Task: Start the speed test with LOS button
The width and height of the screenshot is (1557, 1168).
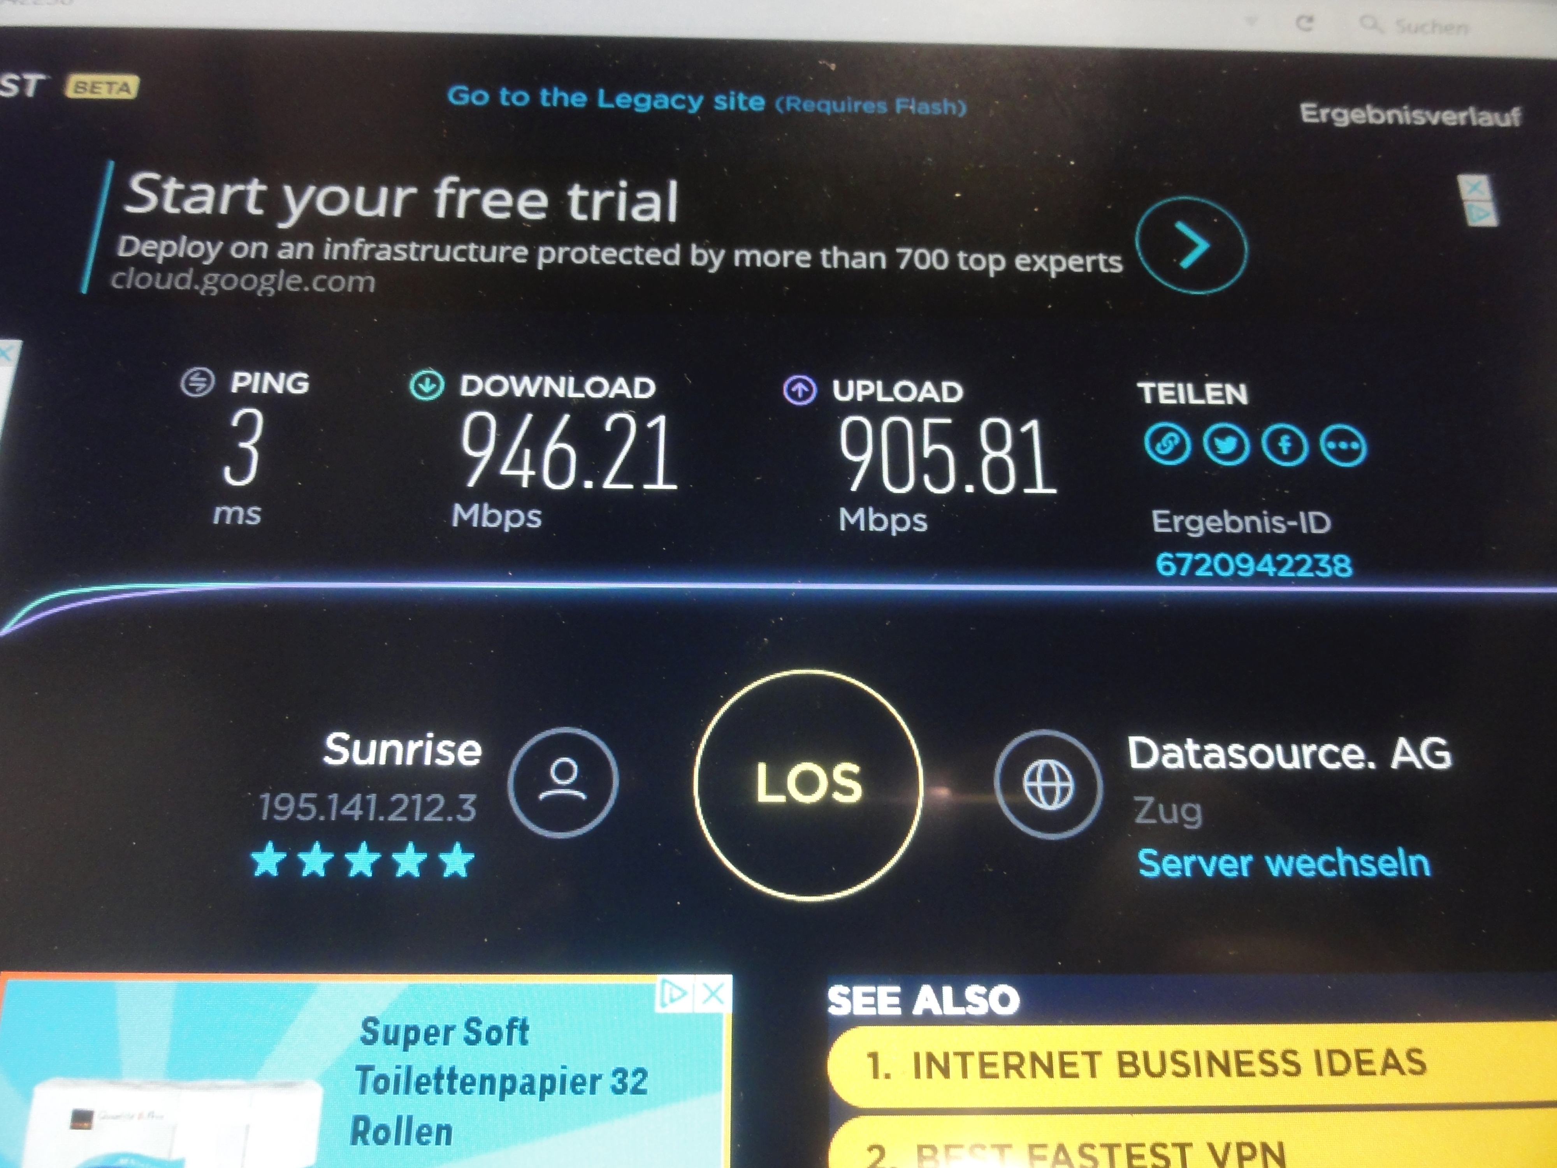Action: tap(808, 784)
